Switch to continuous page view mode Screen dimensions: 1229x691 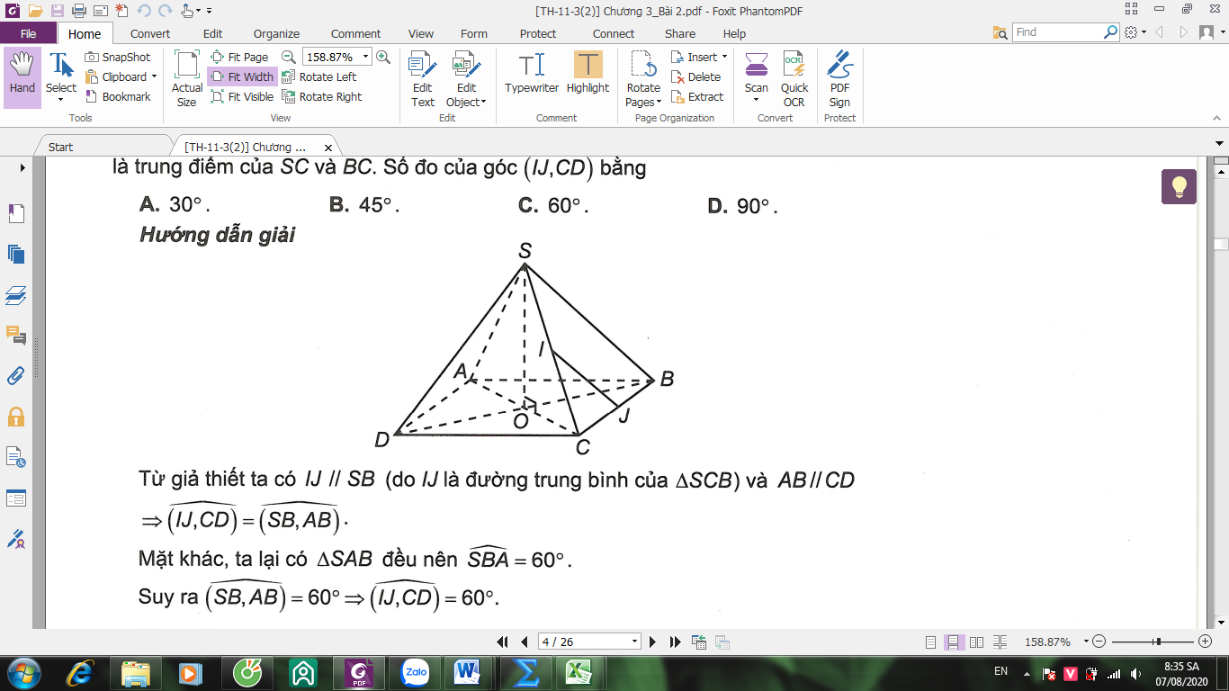[x=954, y=642]
